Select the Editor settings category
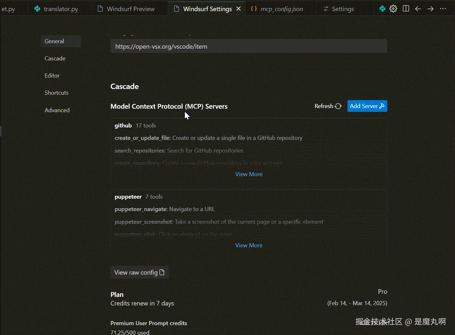 (52, 76)
